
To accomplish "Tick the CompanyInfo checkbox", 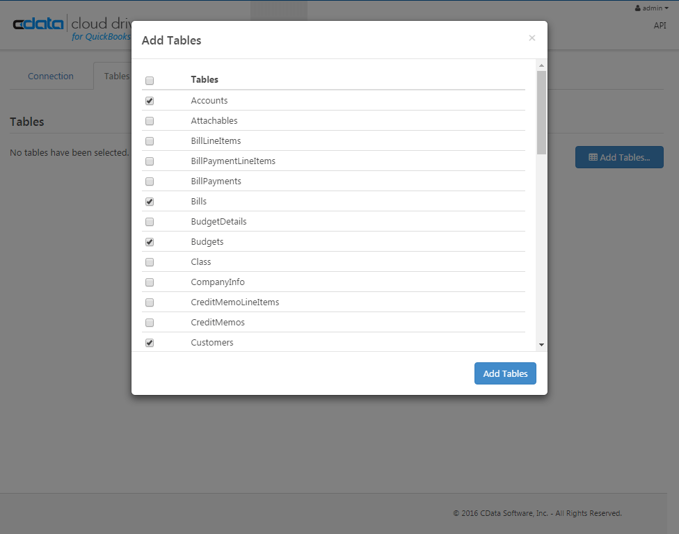I will 150,282.
